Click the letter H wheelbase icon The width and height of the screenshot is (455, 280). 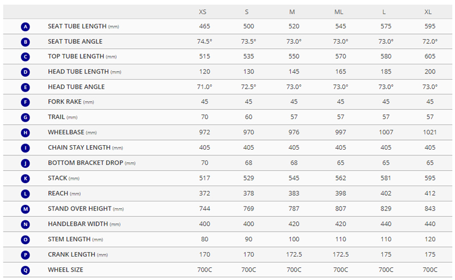point(25,133)
